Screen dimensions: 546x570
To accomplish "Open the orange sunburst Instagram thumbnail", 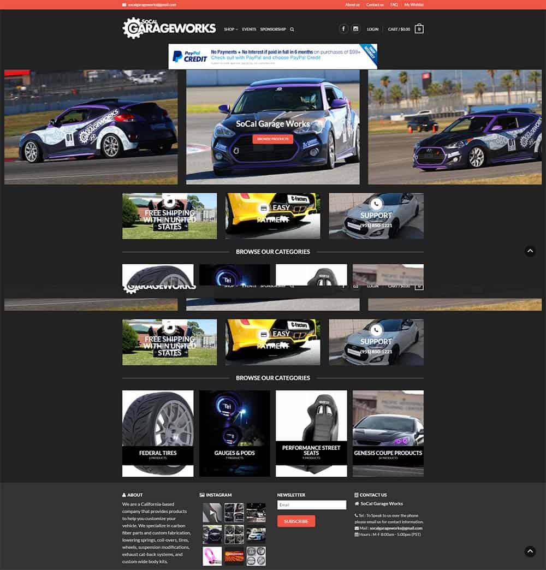I will click(x=234, y=556).
